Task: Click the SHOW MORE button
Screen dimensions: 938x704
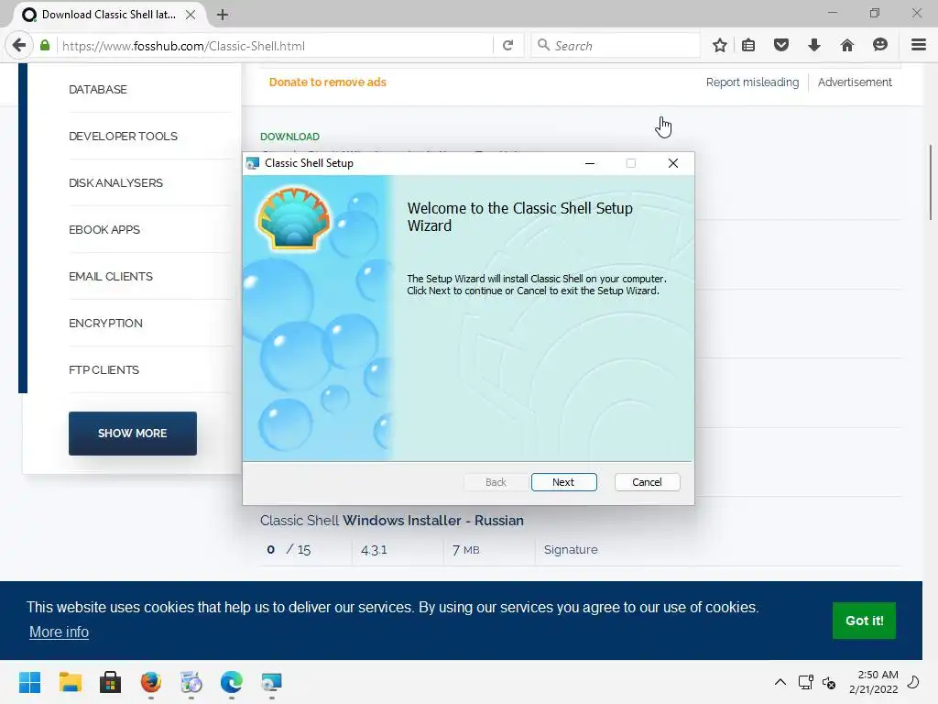Action: point(132,434)
